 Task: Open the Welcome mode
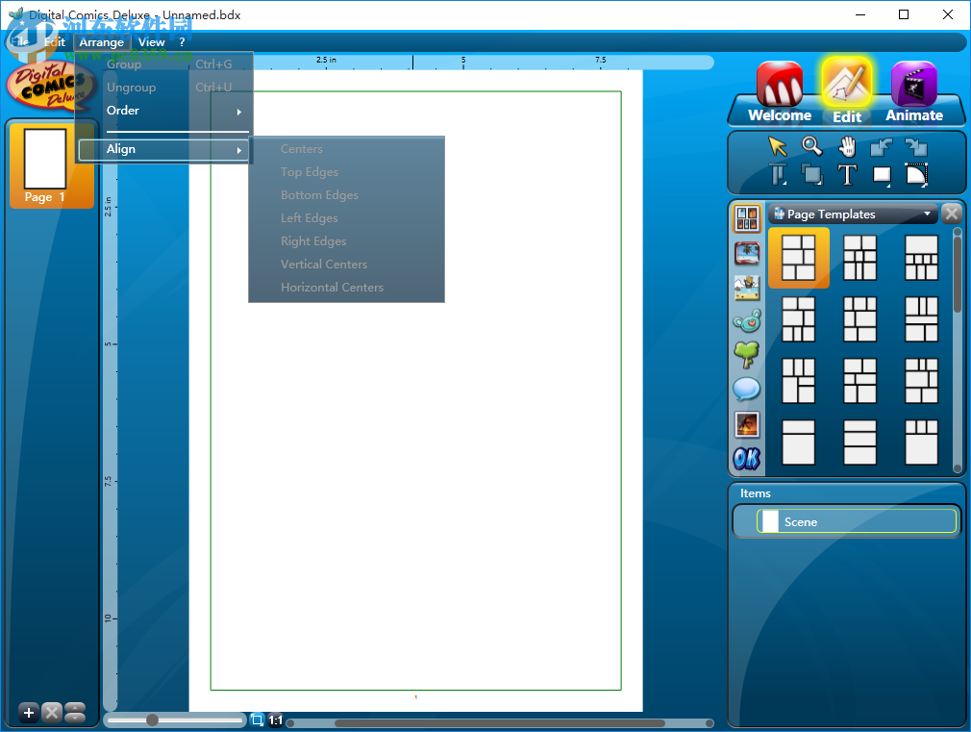tap(780, 93)
